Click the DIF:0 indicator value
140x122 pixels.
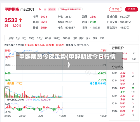pos(29,100)
